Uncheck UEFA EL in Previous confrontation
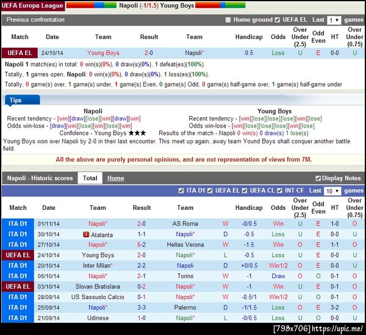 277,20
